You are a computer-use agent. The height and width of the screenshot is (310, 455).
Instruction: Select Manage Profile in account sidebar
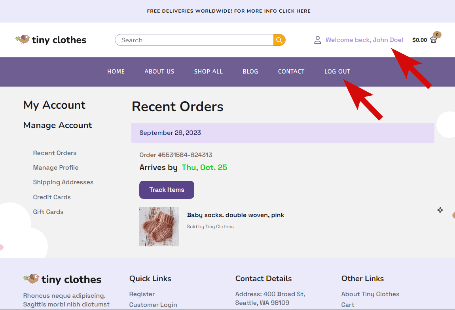(56, 168)
